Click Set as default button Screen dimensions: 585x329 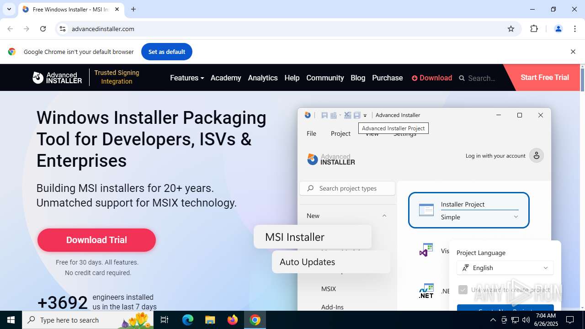(167, 52)
